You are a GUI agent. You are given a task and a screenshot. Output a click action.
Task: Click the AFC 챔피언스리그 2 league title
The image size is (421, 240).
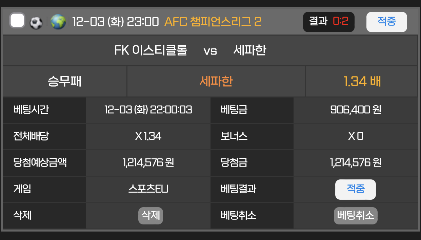click(213, 22)
